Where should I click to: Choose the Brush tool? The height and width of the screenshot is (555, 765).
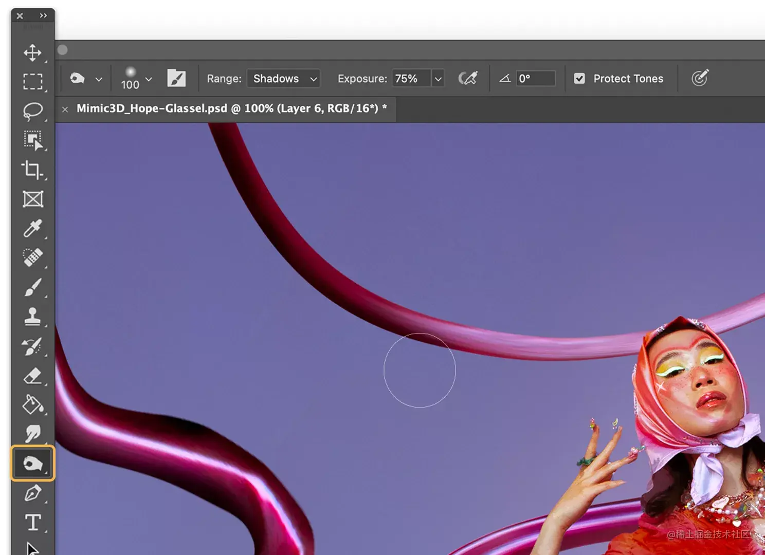pos(33,287)
